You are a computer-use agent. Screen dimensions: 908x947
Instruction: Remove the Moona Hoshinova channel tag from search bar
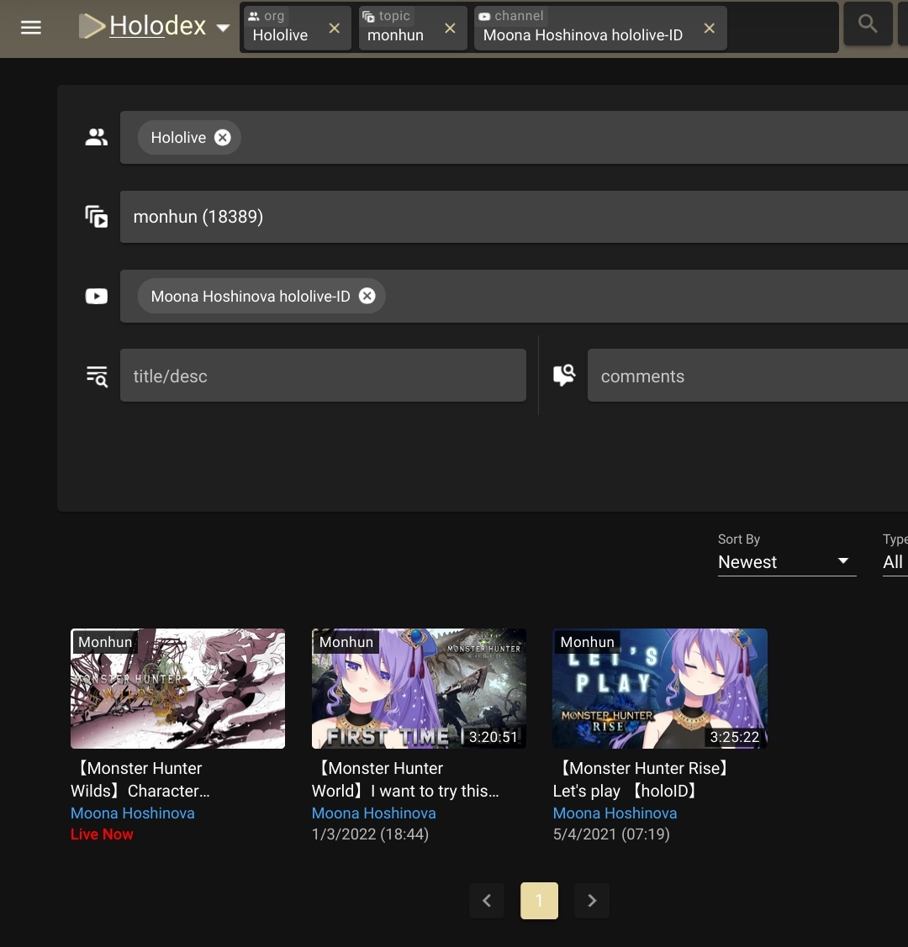[709, 29]
